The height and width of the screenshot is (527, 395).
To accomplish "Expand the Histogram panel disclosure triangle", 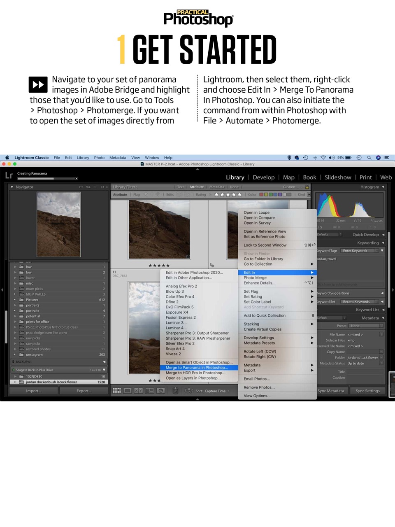I will coord(383,187).
